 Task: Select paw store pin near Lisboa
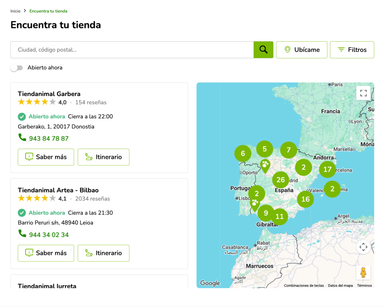coord(255,205)
